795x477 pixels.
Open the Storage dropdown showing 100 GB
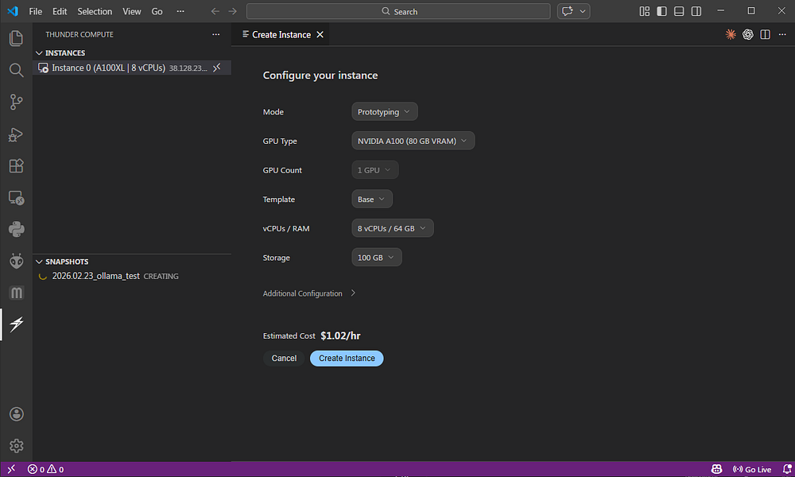tap(376, 257)
